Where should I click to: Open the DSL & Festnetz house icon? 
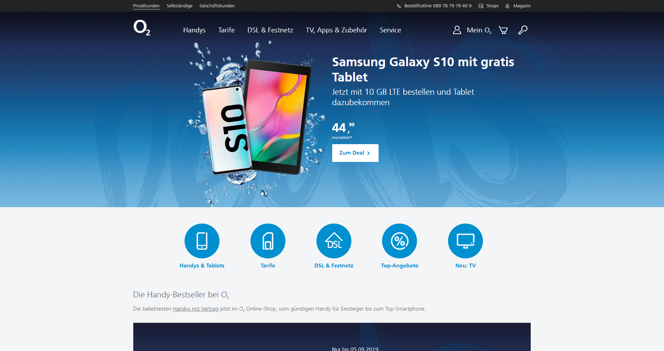click(334, 241)
